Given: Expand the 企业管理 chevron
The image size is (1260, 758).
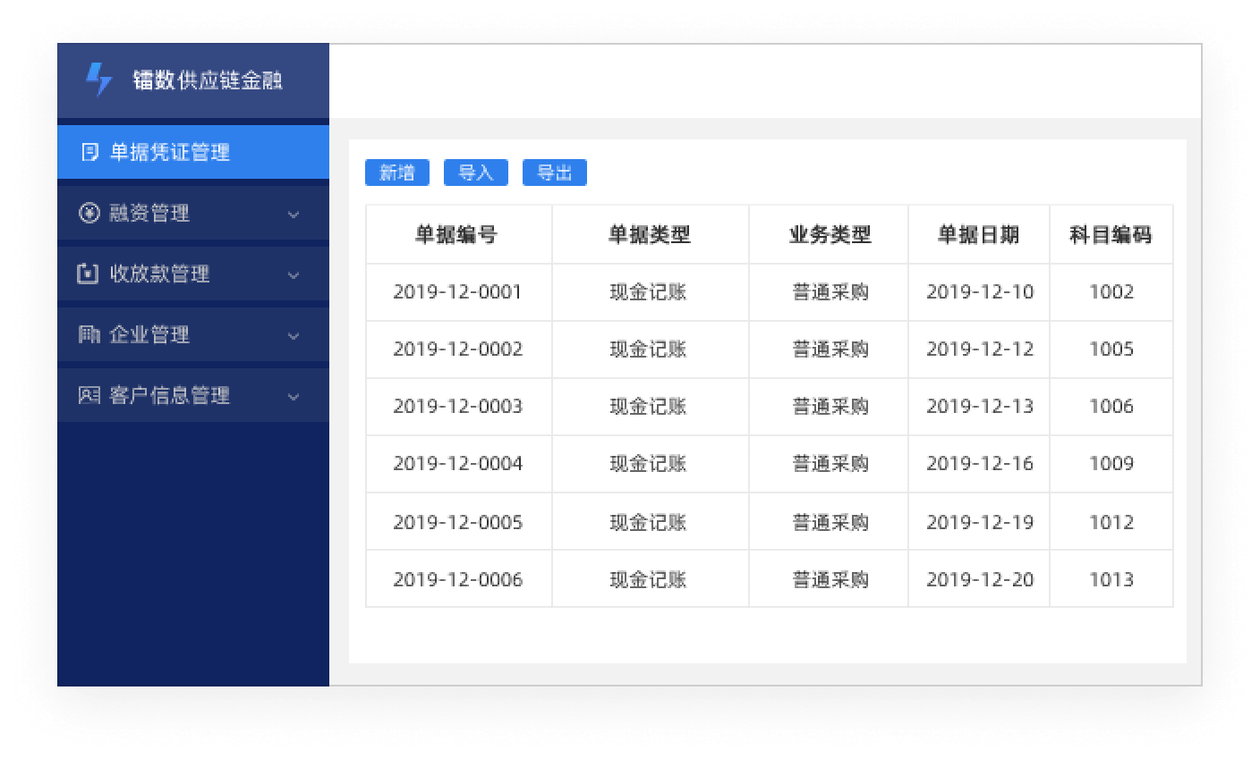Looking at the screenshot, I should (294, 336).
